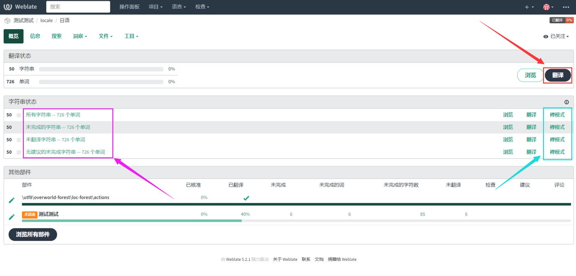The height and width of the screenshot is (276, 576).
Task: Click the Weblate logo icon
Action: coord(8,7)
